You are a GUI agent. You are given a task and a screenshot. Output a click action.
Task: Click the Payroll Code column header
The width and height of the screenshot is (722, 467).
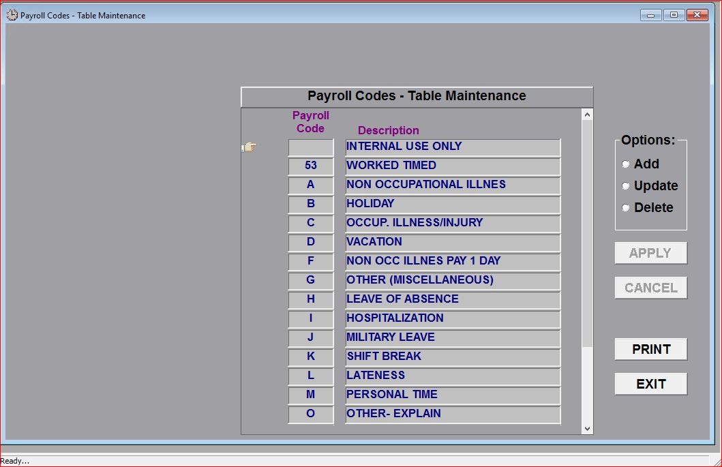pyautogui.click(x=311, y=122)
